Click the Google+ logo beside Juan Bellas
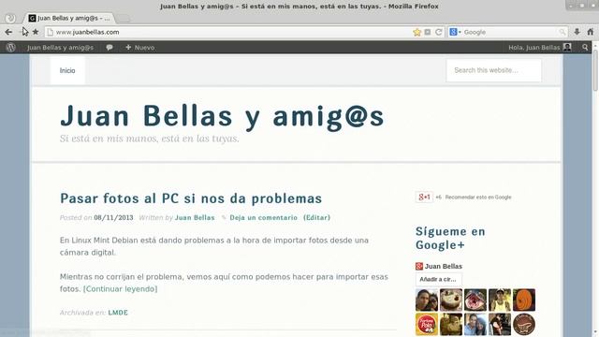Image resolution: width=599 pixels, height=337 pixels. point(419,266)
